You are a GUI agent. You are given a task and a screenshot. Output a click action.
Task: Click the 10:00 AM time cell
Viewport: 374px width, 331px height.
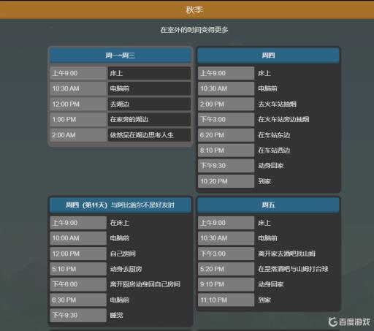pos(78,238)
